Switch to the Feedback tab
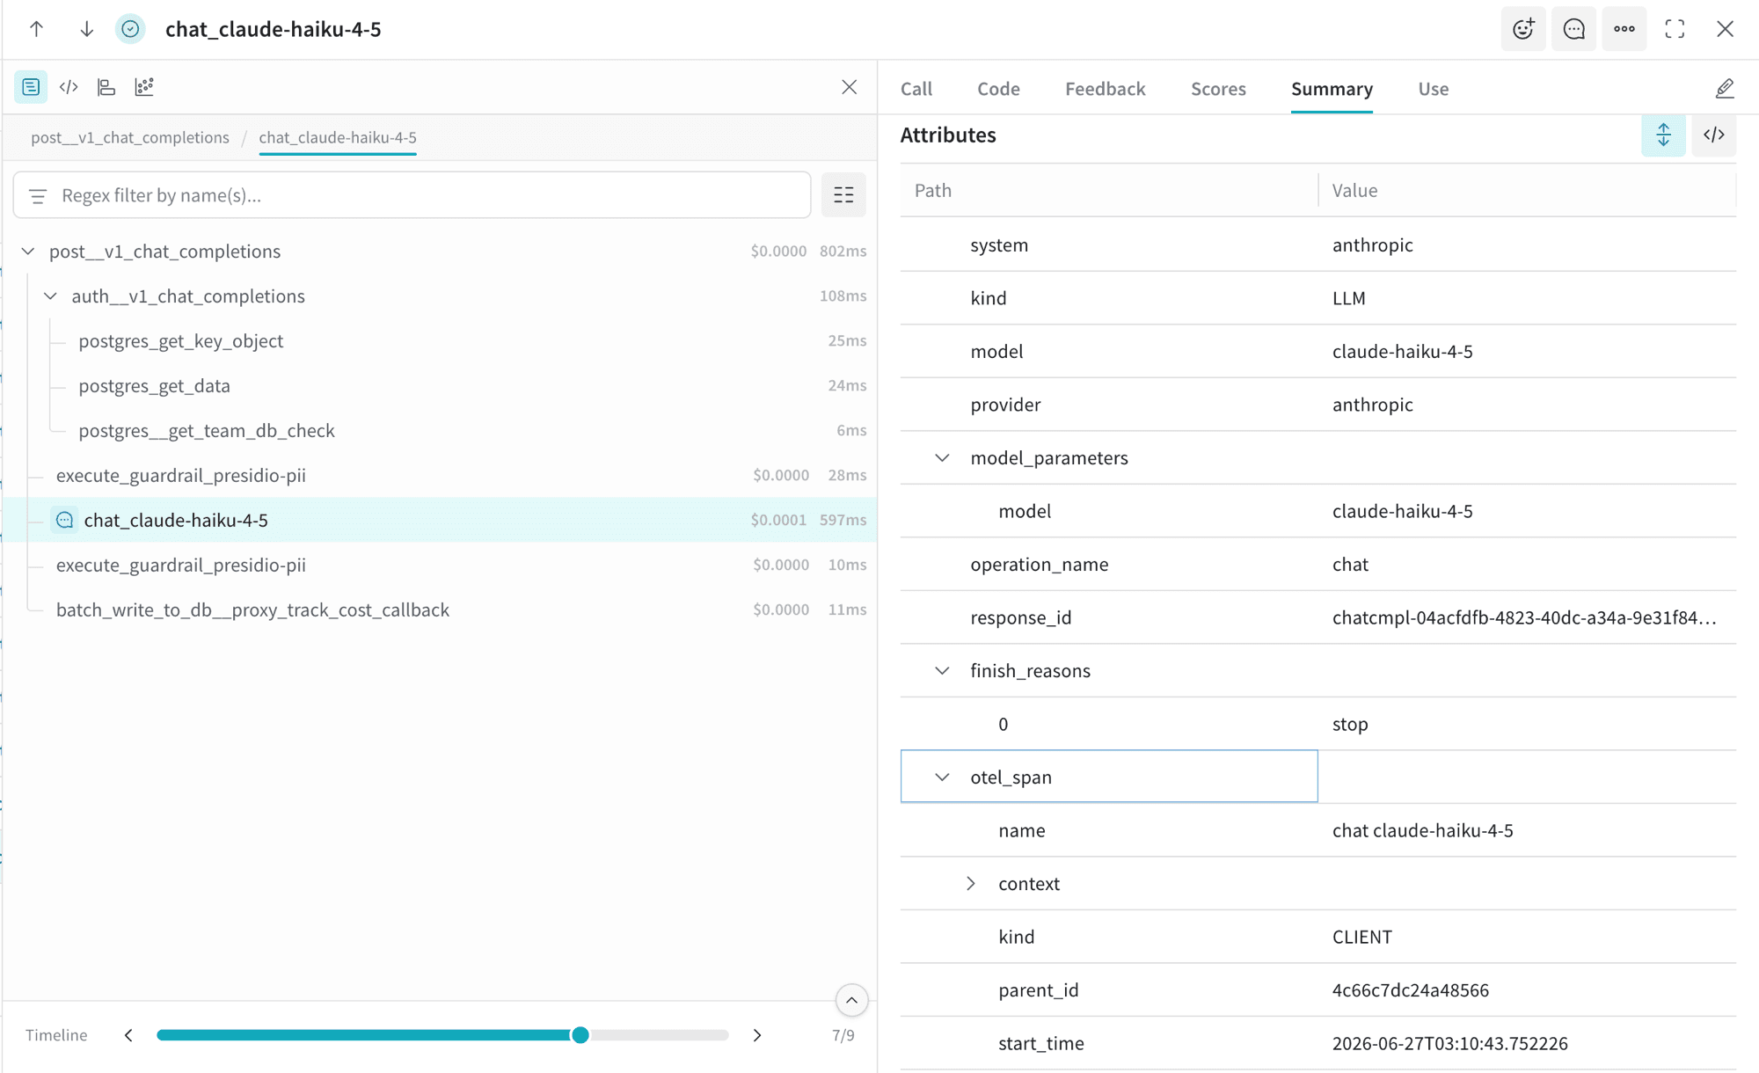 tap(1105, 89)
